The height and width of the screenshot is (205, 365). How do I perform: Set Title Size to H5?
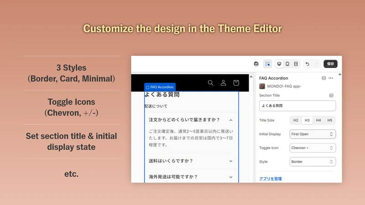tap(329, 120)
